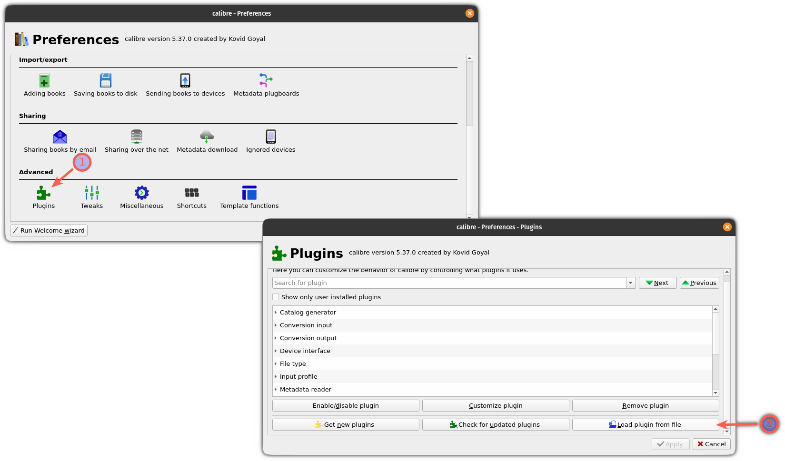785x461 pixels.
Task: Select File type row text
Action: (x=293, y=363)
